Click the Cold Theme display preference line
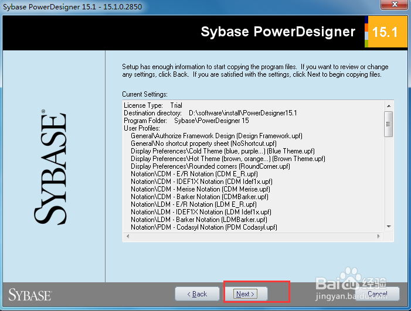Image resolution: width=411 pixels, height=311 pixels. point(223,151)
